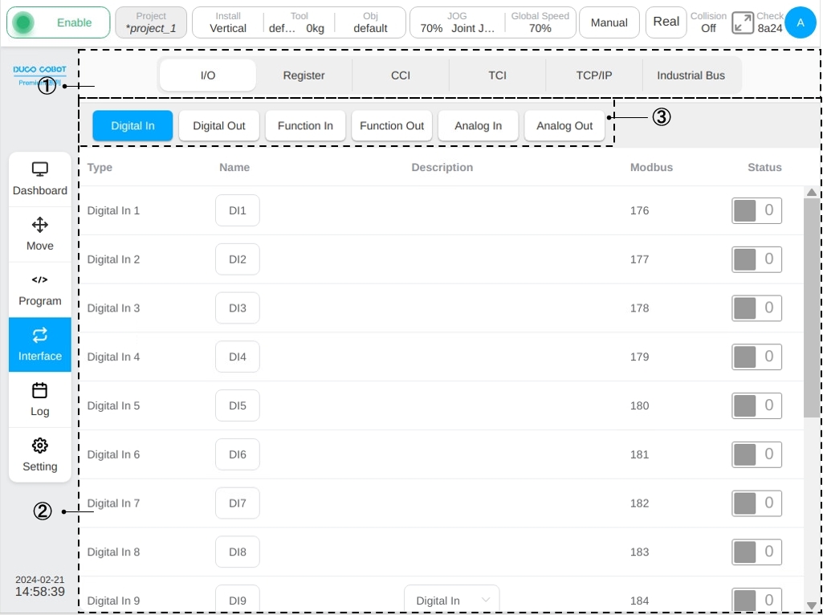Click the scrollbar up arrow
This screenshot has height=615, width=823.
tap(812, 193)
